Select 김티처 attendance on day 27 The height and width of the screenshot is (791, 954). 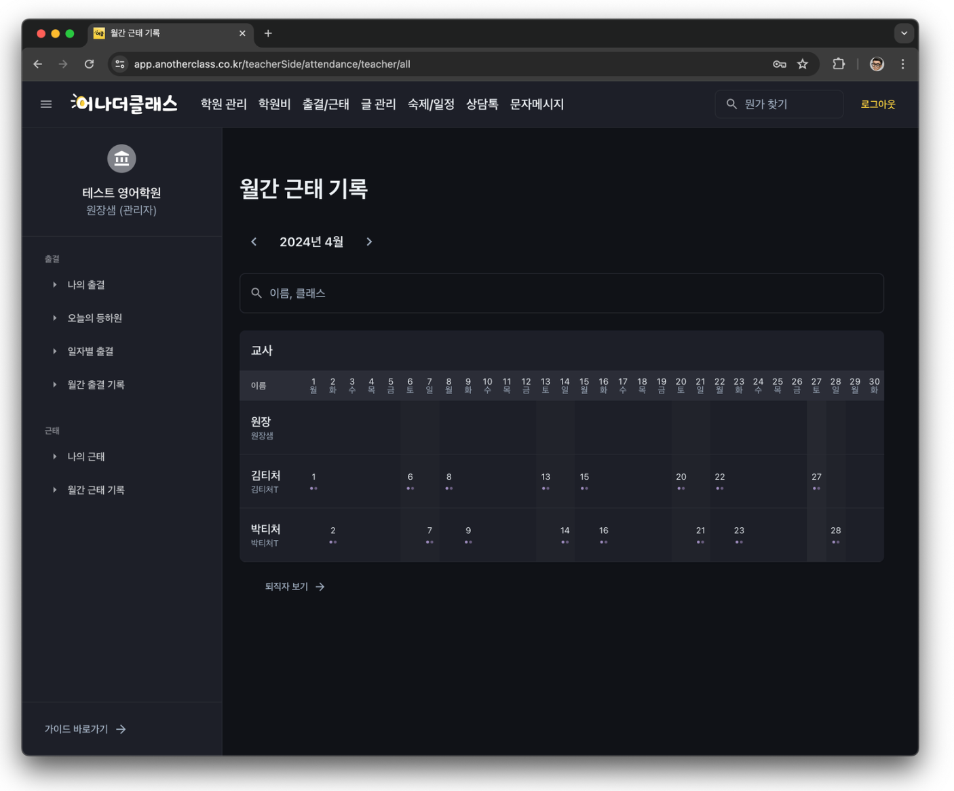click(816, 481)
